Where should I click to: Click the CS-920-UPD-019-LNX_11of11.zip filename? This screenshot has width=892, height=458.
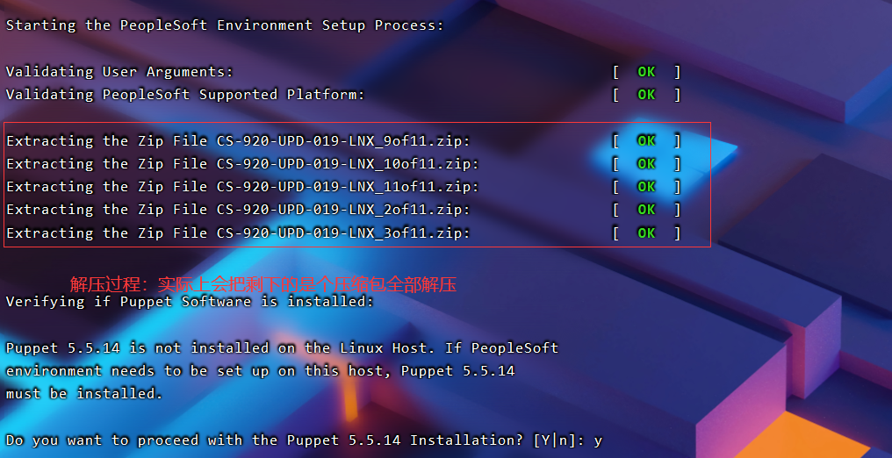(348, 187)
